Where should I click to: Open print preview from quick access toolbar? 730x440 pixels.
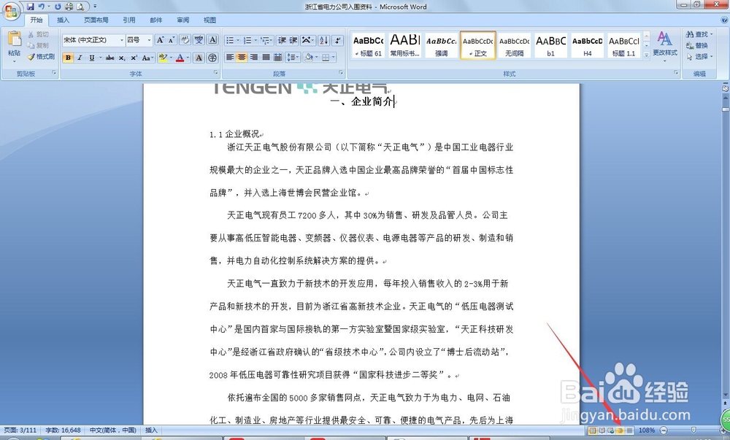coord(80,7)
